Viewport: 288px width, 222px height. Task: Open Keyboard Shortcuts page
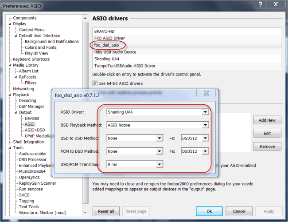click(31, 59)
